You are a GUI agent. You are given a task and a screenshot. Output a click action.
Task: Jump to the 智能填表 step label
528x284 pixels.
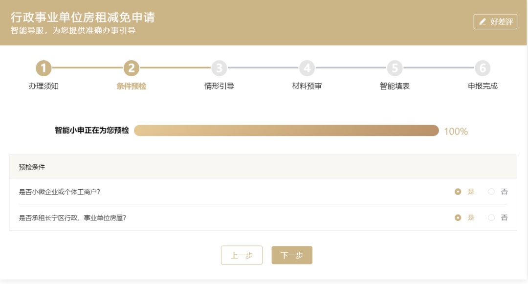point(395,86)
